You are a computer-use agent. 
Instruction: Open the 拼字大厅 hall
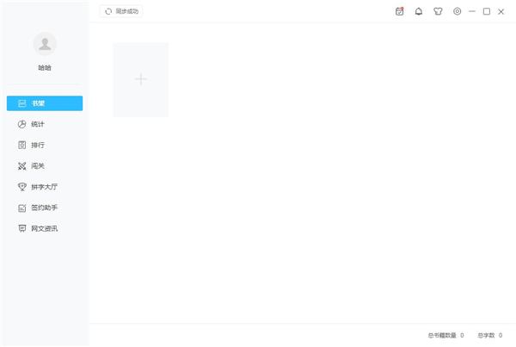(x=45, y=187)
